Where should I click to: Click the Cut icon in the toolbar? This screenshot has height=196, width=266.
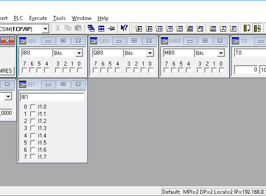point(58,28)
